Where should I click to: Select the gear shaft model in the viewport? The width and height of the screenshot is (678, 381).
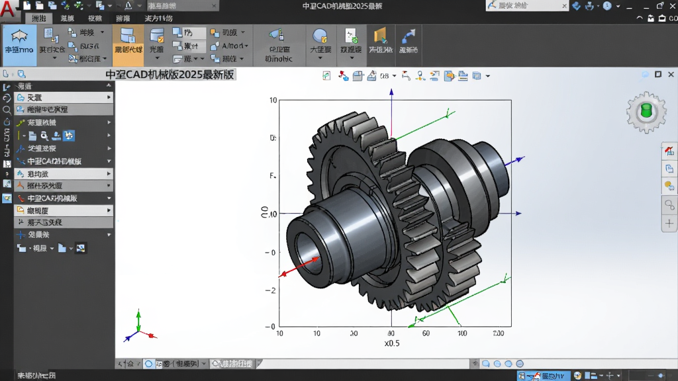click(x=397, y=212)
